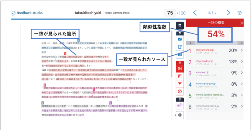Viewport: 251px width, 130px height.
Task: Click the 9% match percentage
Action: 234,73
